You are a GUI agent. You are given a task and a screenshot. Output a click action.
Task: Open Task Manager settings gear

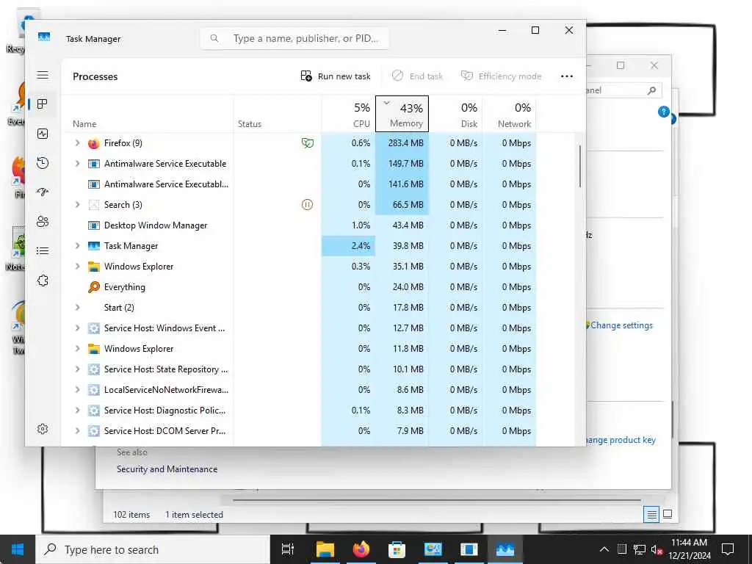[x=43, y=429]
